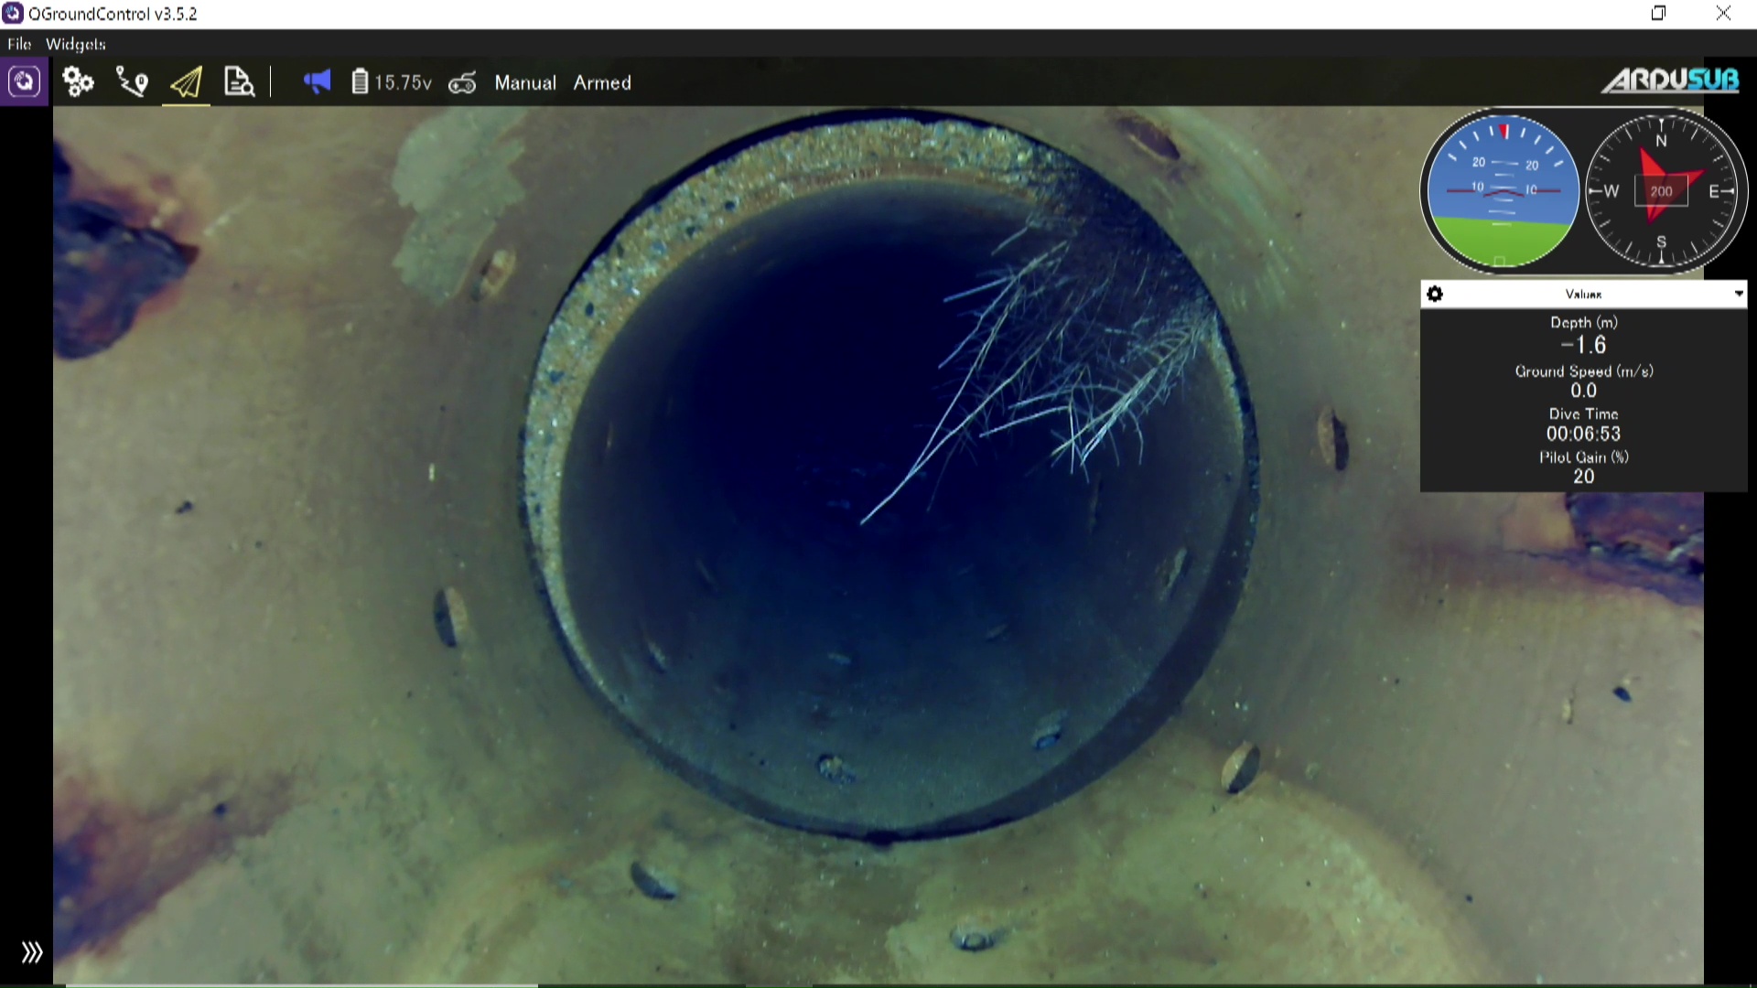
Task: Expand the Values widget dropdown arrow
Action: [1738, 294]
